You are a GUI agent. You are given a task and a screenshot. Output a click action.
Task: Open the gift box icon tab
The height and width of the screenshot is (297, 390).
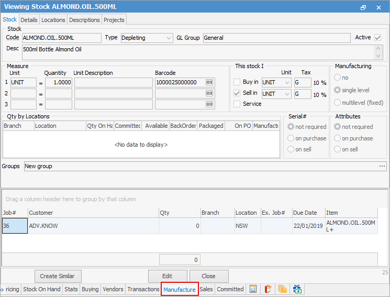pyautogui.click(x=297, y=289)
